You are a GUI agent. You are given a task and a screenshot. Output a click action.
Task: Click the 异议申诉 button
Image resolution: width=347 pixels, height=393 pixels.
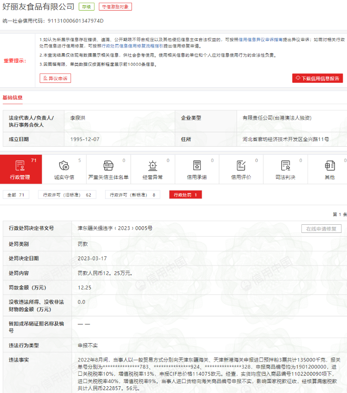pyautogui.click(x=55, y=78)
